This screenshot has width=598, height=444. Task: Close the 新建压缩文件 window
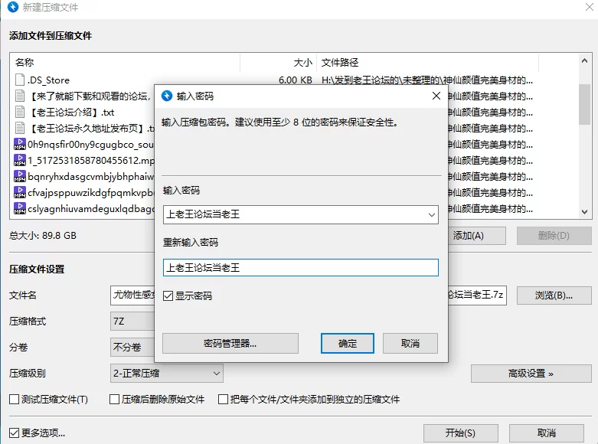point(590,7)
